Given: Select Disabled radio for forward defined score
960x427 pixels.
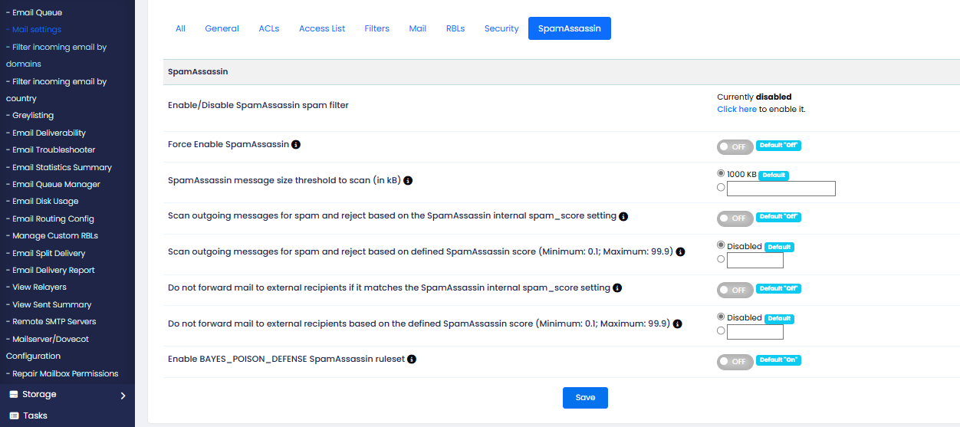Looking at the screenshot, I should [721, 317].
